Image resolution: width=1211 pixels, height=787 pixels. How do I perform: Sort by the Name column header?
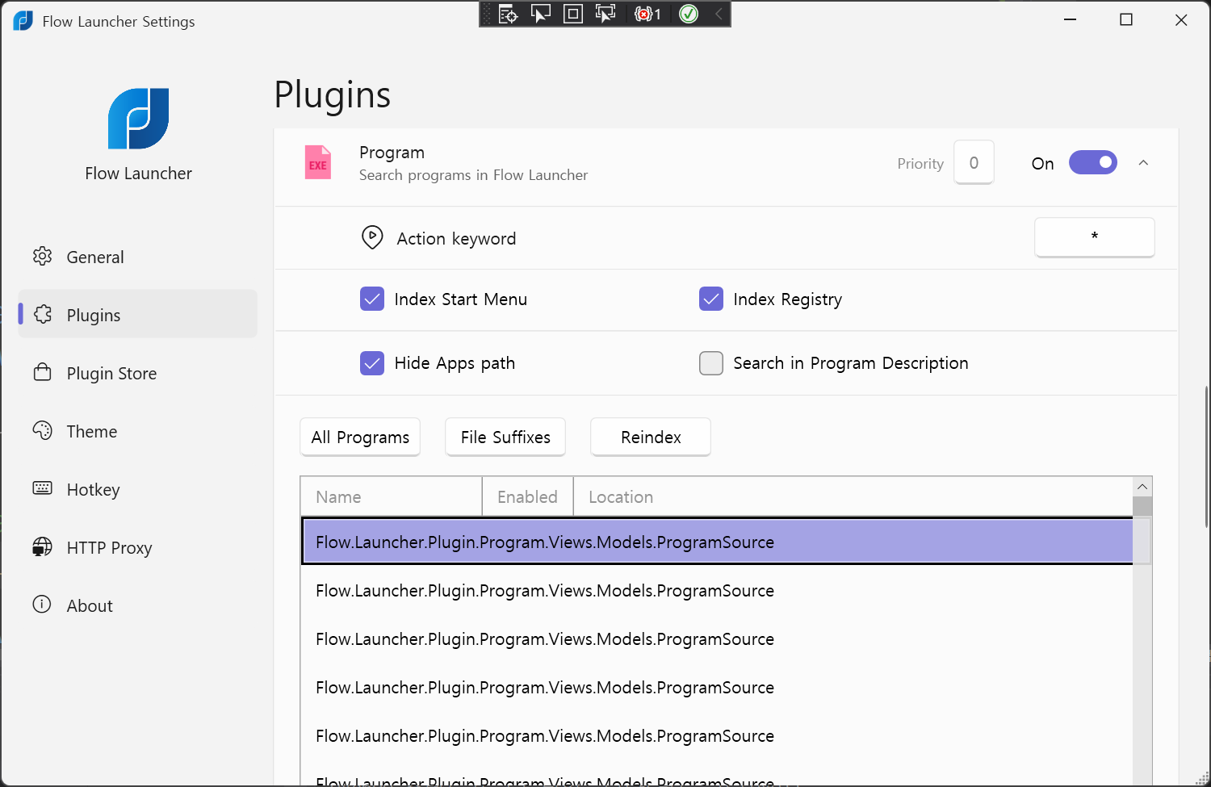[392, 496]
